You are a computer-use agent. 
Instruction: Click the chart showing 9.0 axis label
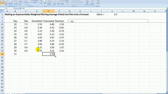(x=108, y=21)
